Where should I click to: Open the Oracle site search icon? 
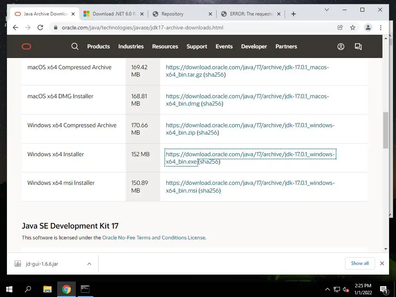click(75, 46)
